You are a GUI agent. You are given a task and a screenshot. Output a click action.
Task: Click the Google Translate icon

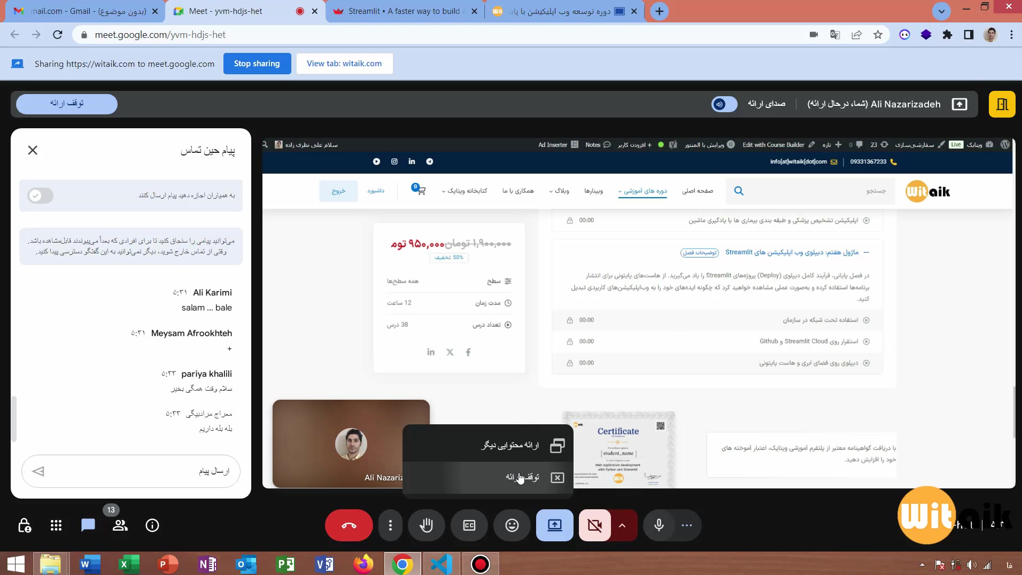point(835,35)
